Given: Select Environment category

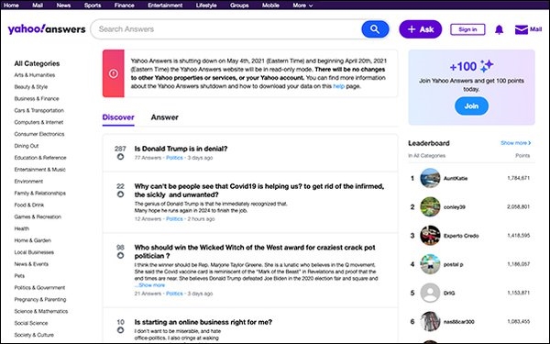Looking at the screenshot, I should point(28,182).
